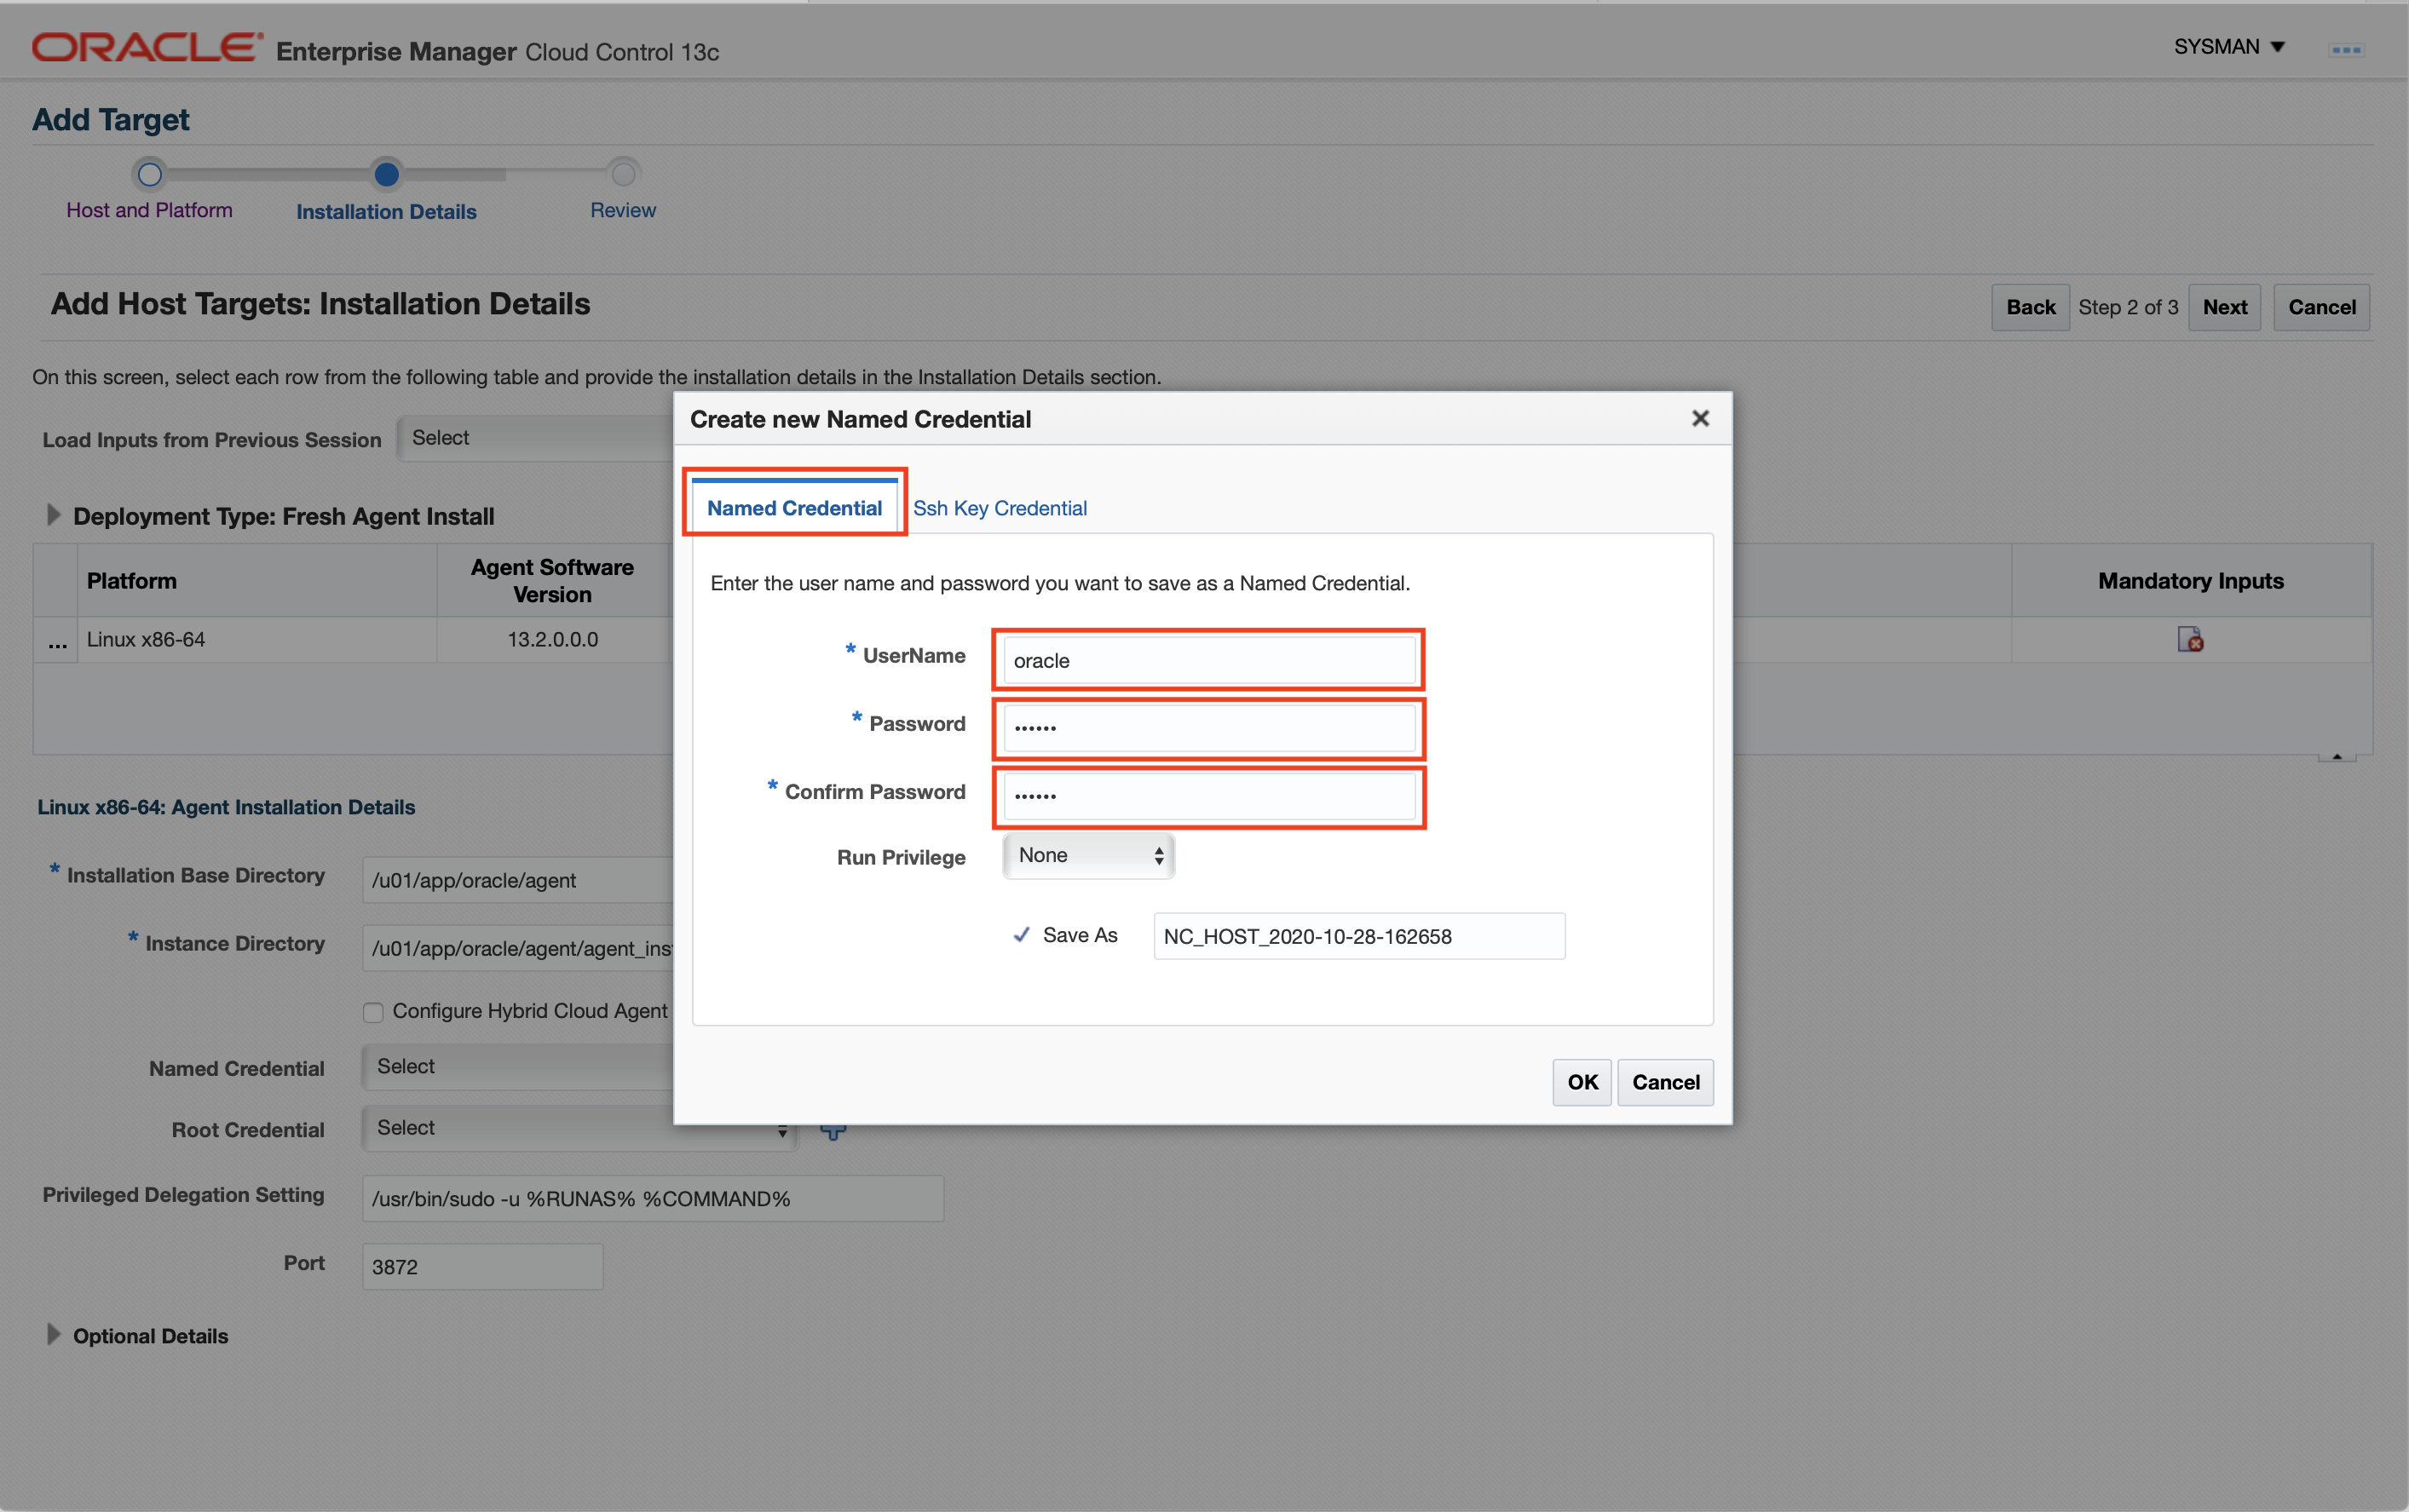Cancel the Named Credential dialog

(x=1665, y=1082)
